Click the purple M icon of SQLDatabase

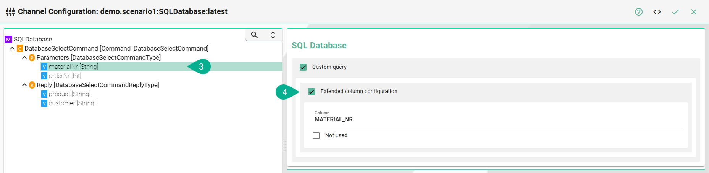coord(8,40)
